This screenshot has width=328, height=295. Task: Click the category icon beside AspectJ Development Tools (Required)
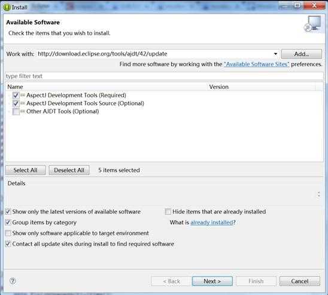pyautogui.click(x=23, y=95)
